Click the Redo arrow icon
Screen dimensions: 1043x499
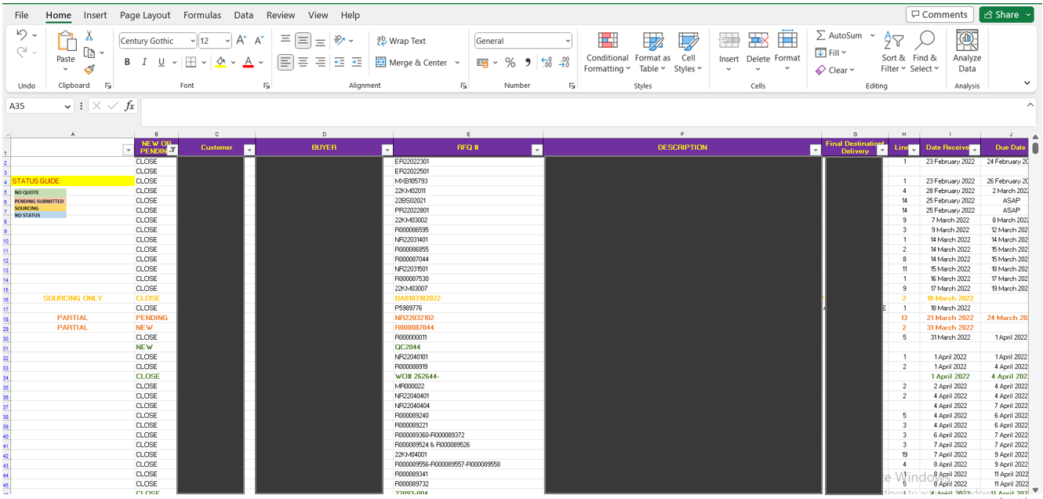pos(22,53)
